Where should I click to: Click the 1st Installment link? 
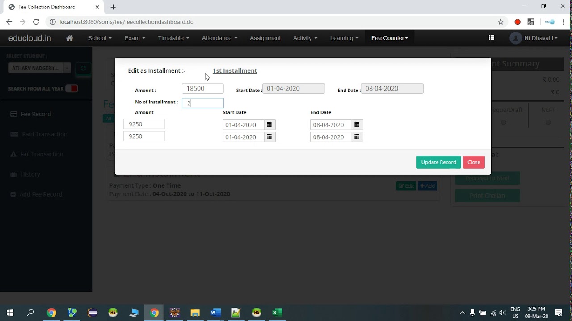(235, 70)
